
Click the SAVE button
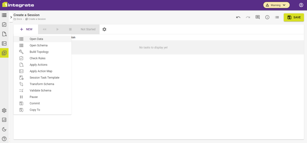point(293,17)
